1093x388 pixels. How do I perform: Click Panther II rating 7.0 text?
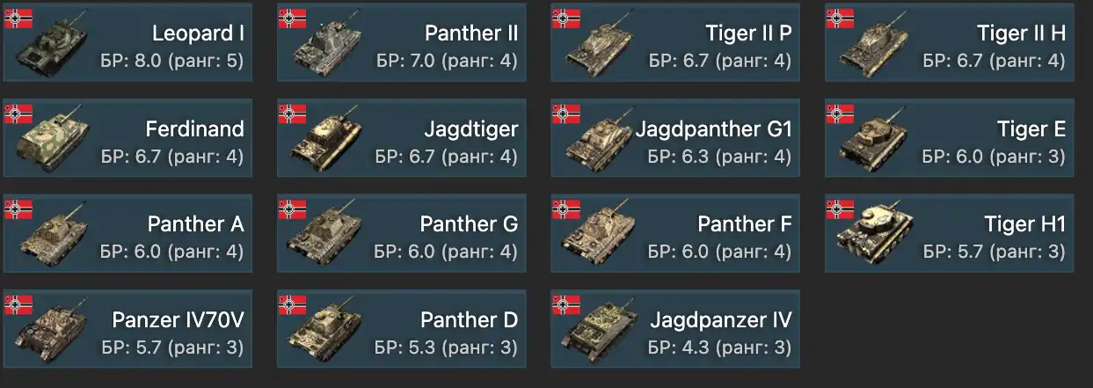[x=446, y=62]
